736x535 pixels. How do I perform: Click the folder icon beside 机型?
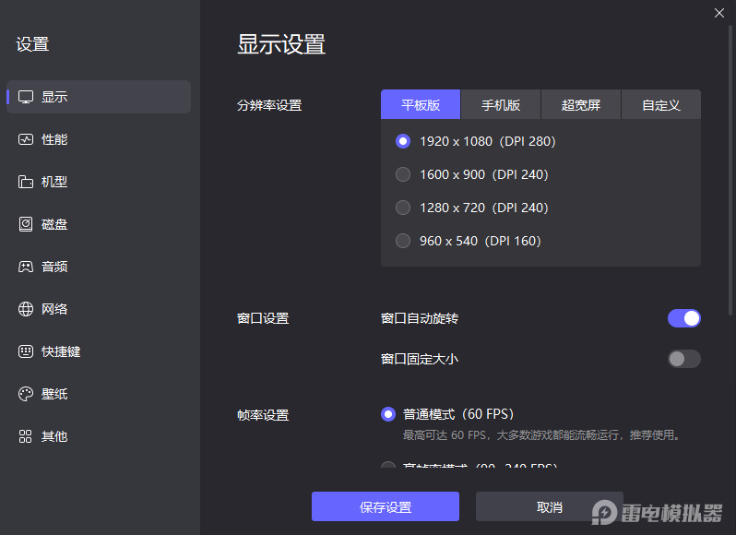coord(26,182)
